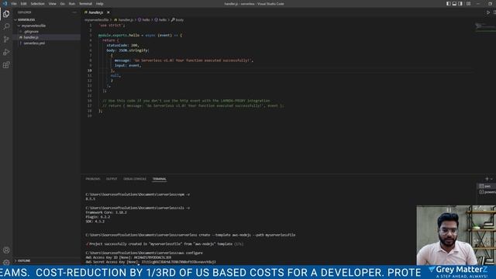Open the Selection menu
This screenshot has height=279, width=496.
37,4
